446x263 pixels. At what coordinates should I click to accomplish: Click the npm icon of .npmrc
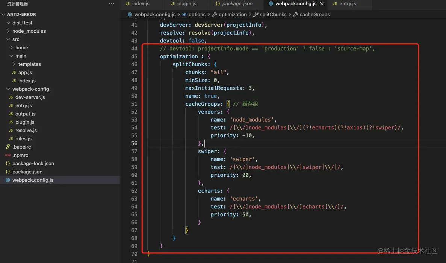point(8,155)
